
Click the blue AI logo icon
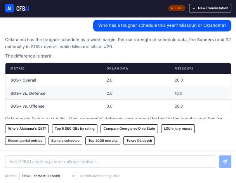(9, 8)
